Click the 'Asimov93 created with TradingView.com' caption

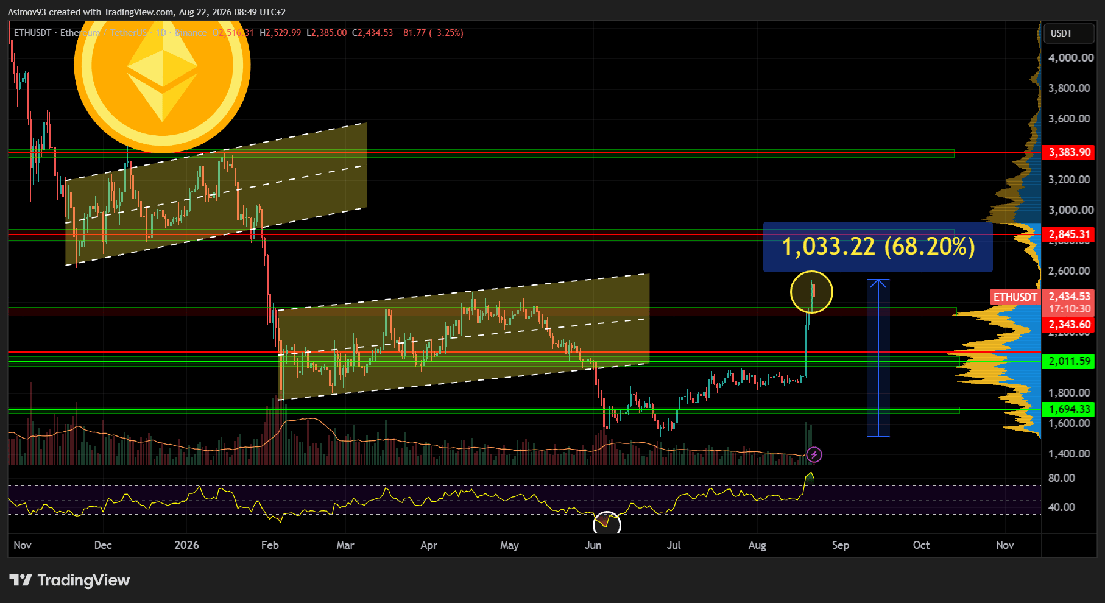[x=91, y=12]
